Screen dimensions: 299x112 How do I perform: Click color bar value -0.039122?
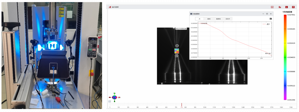click(x=291, y=86)
